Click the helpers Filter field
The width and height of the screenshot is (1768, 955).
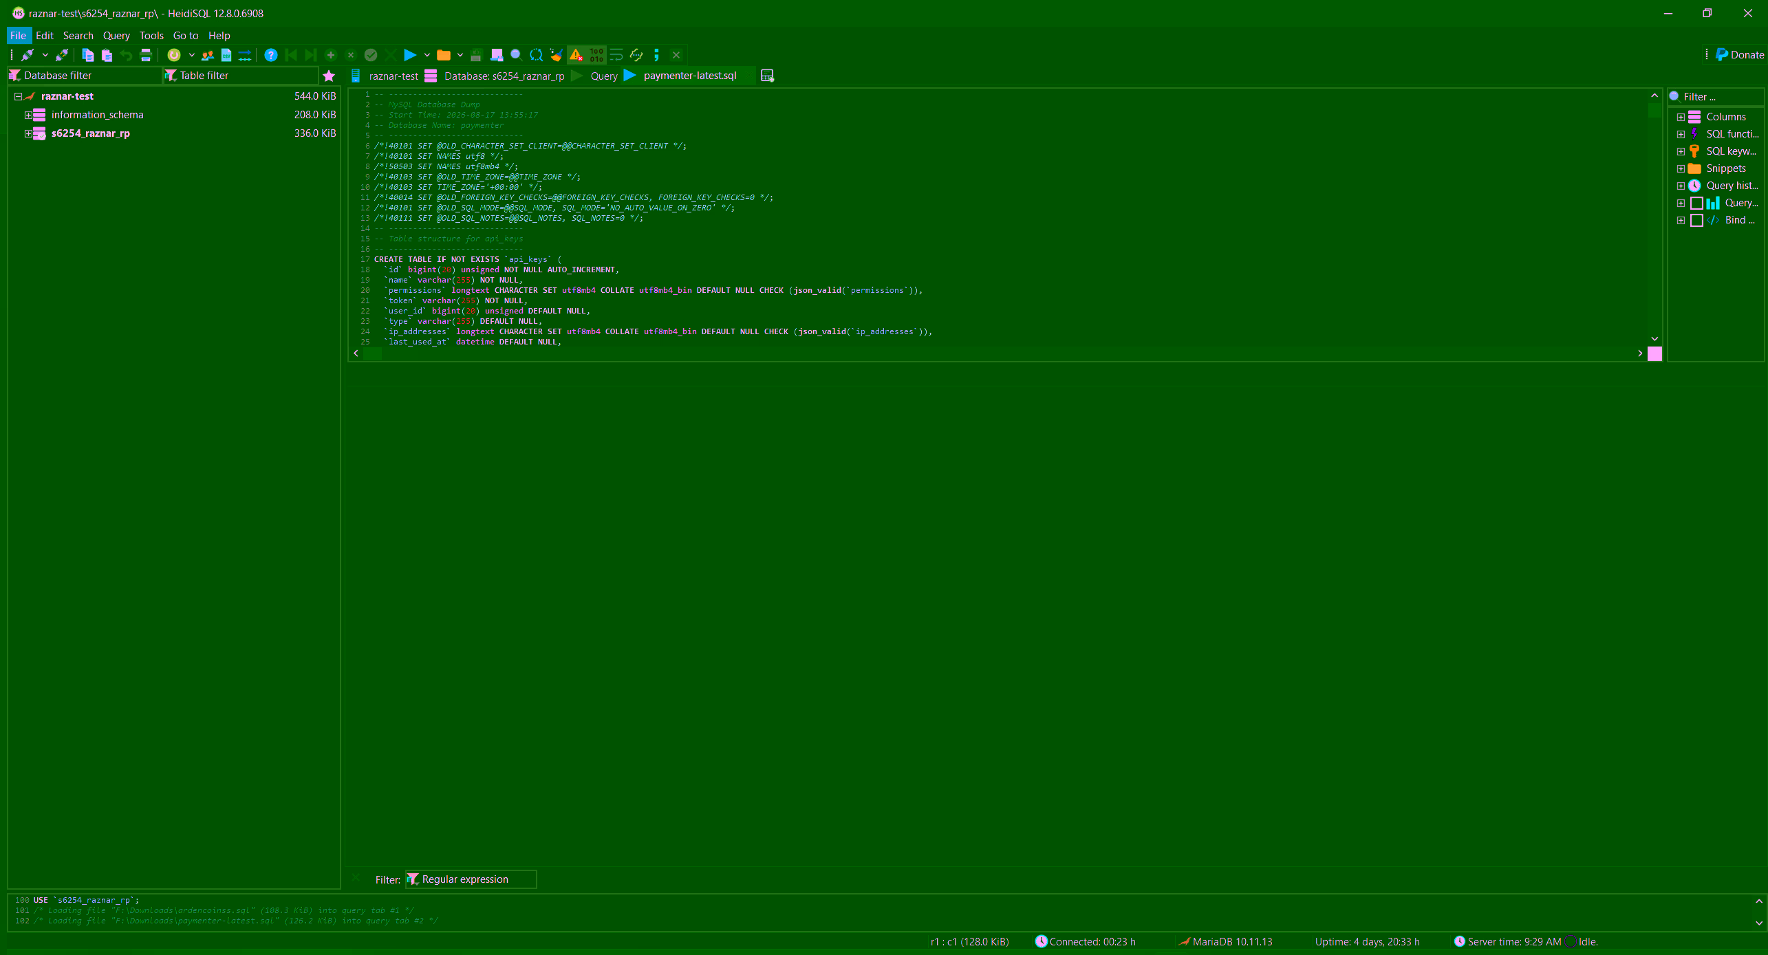(x=1716, y=96)
